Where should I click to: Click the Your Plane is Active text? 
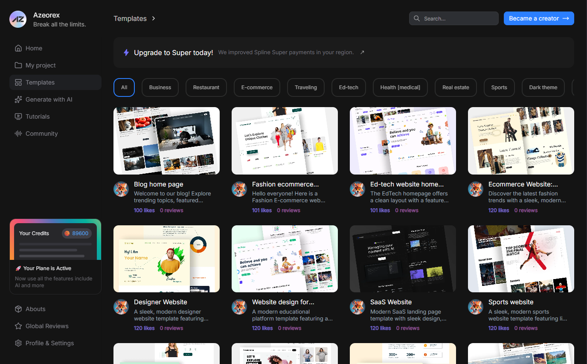tap(47, 268)
